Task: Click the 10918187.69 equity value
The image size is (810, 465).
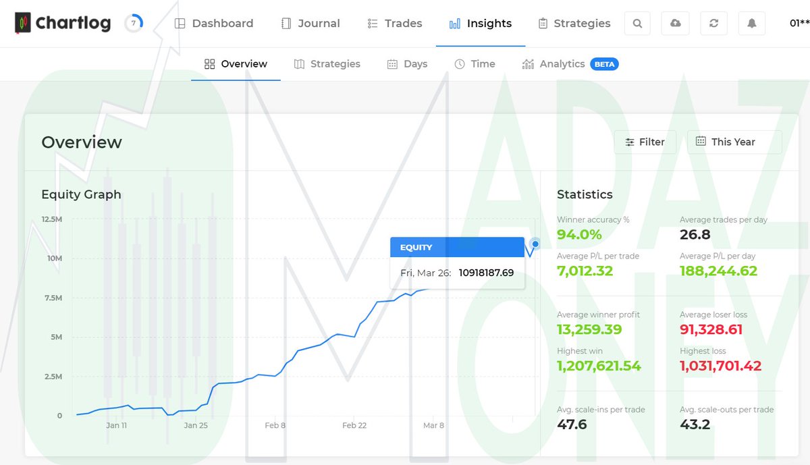Action: click(486, 273)
